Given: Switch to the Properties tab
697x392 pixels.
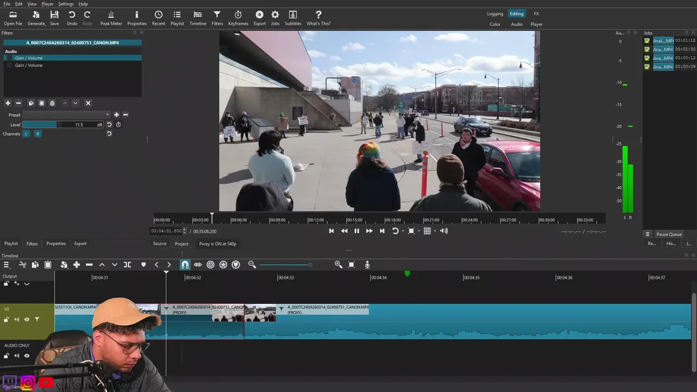Looking at the screenshot, I should click(56, 243).
